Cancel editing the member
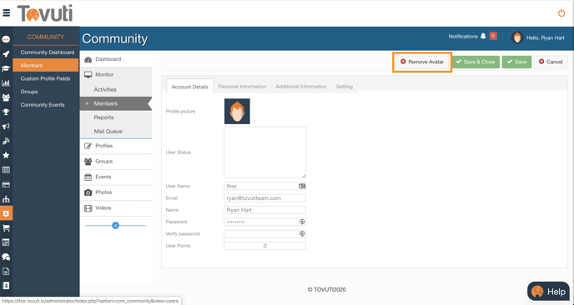Image resolution: width=574 pixels, height=305 pixels. (551, 62)
